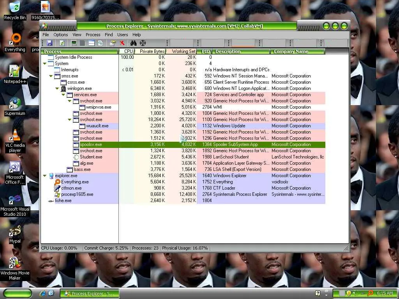Select the wuauclt.exe process row
This screenshot has height=299, width=399.
coord(183,126)
